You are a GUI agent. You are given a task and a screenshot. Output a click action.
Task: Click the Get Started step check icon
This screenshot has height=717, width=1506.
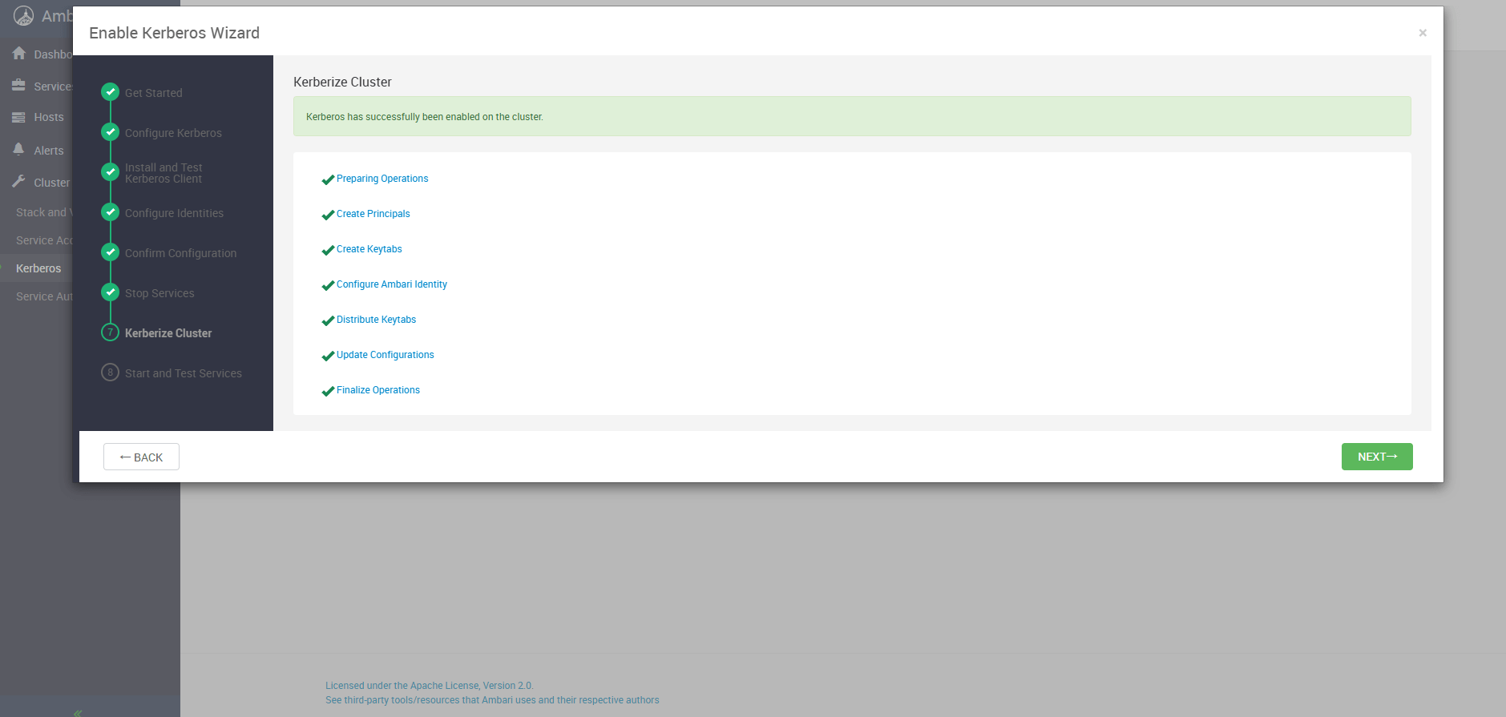(111, 92)
